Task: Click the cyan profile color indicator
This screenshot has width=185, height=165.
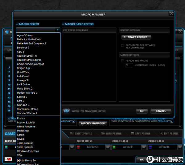Action: point(6,147)
